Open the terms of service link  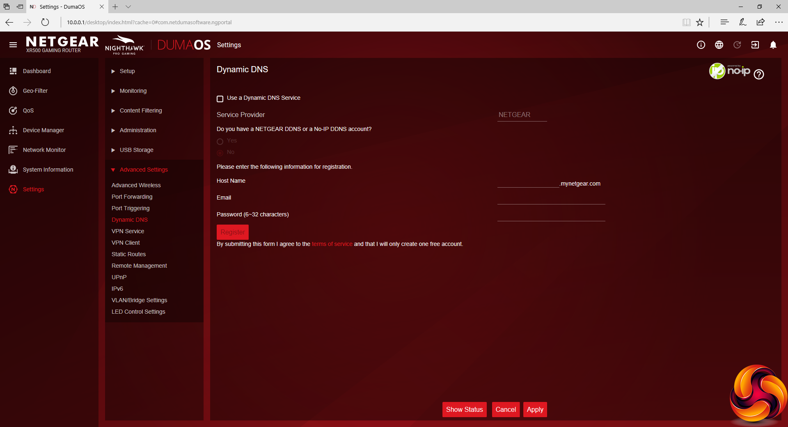[x=332, y=244]
